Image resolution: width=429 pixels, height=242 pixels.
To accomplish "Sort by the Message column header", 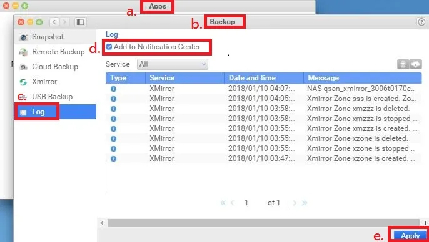I will pos(363,78).
